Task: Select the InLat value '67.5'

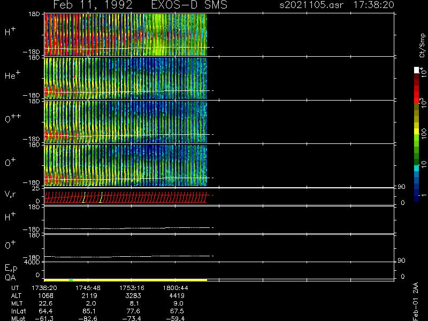Action: click(177, 311)
